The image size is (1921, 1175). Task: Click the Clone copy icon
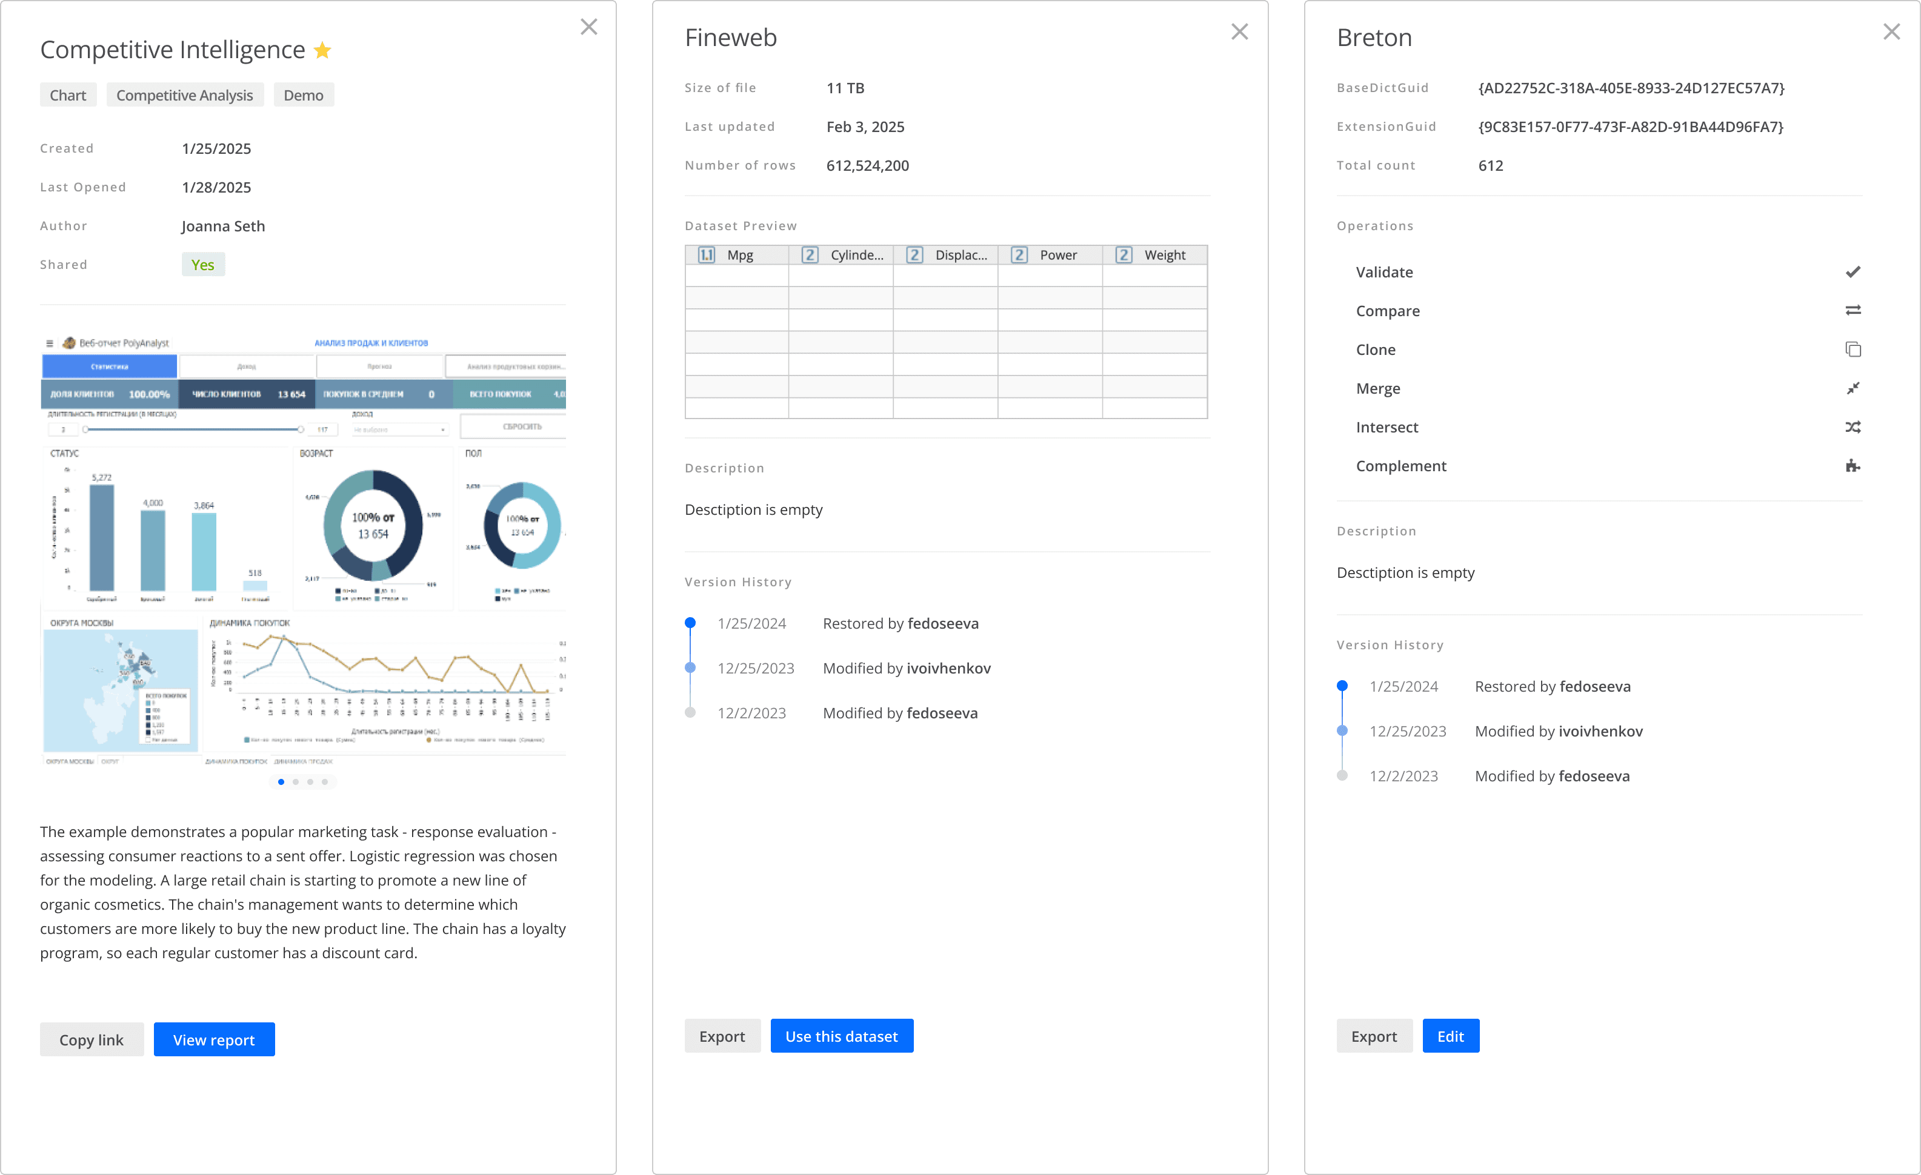pyautogui.click(x=1853, y=349)
